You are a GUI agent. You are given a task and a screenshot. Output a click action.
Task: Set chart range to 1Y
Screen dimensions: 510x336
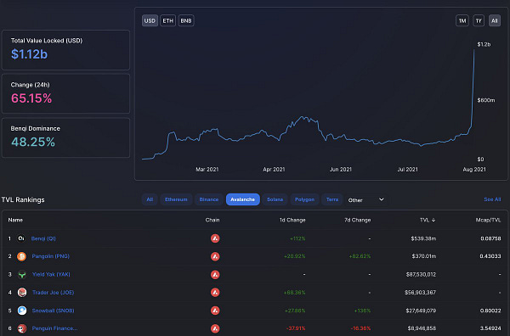(x=479, y=20)
